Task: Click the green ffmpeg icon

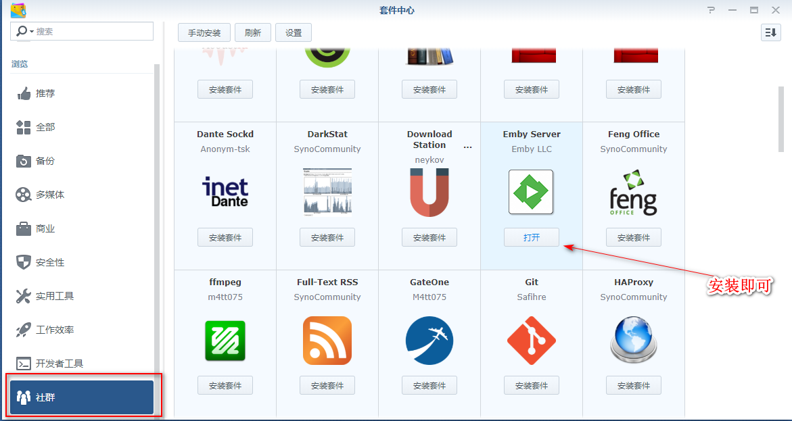Action: click(225, 341)
